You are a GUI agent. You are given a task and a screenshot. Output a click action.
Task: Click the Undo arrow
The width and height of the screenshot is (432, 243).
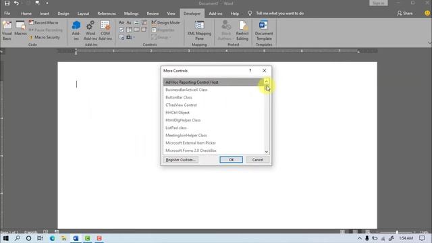pos(16,3)
